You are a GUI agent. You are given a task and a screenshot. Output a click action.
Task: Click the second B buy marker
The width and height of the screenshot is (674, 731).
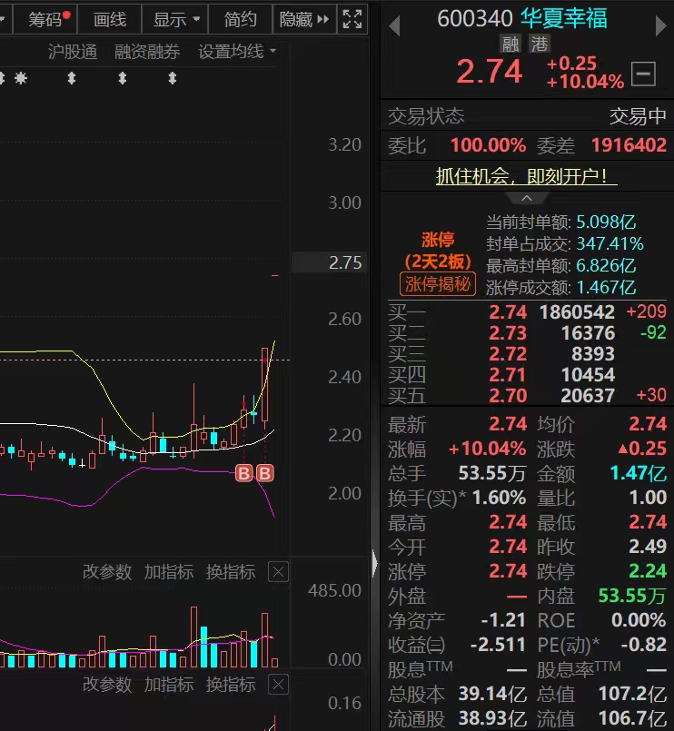264,473
